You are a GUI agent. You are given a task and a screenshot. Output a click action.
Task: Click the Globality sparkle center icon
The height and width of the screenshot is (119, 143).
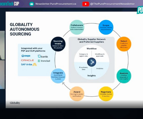[91, 62]
